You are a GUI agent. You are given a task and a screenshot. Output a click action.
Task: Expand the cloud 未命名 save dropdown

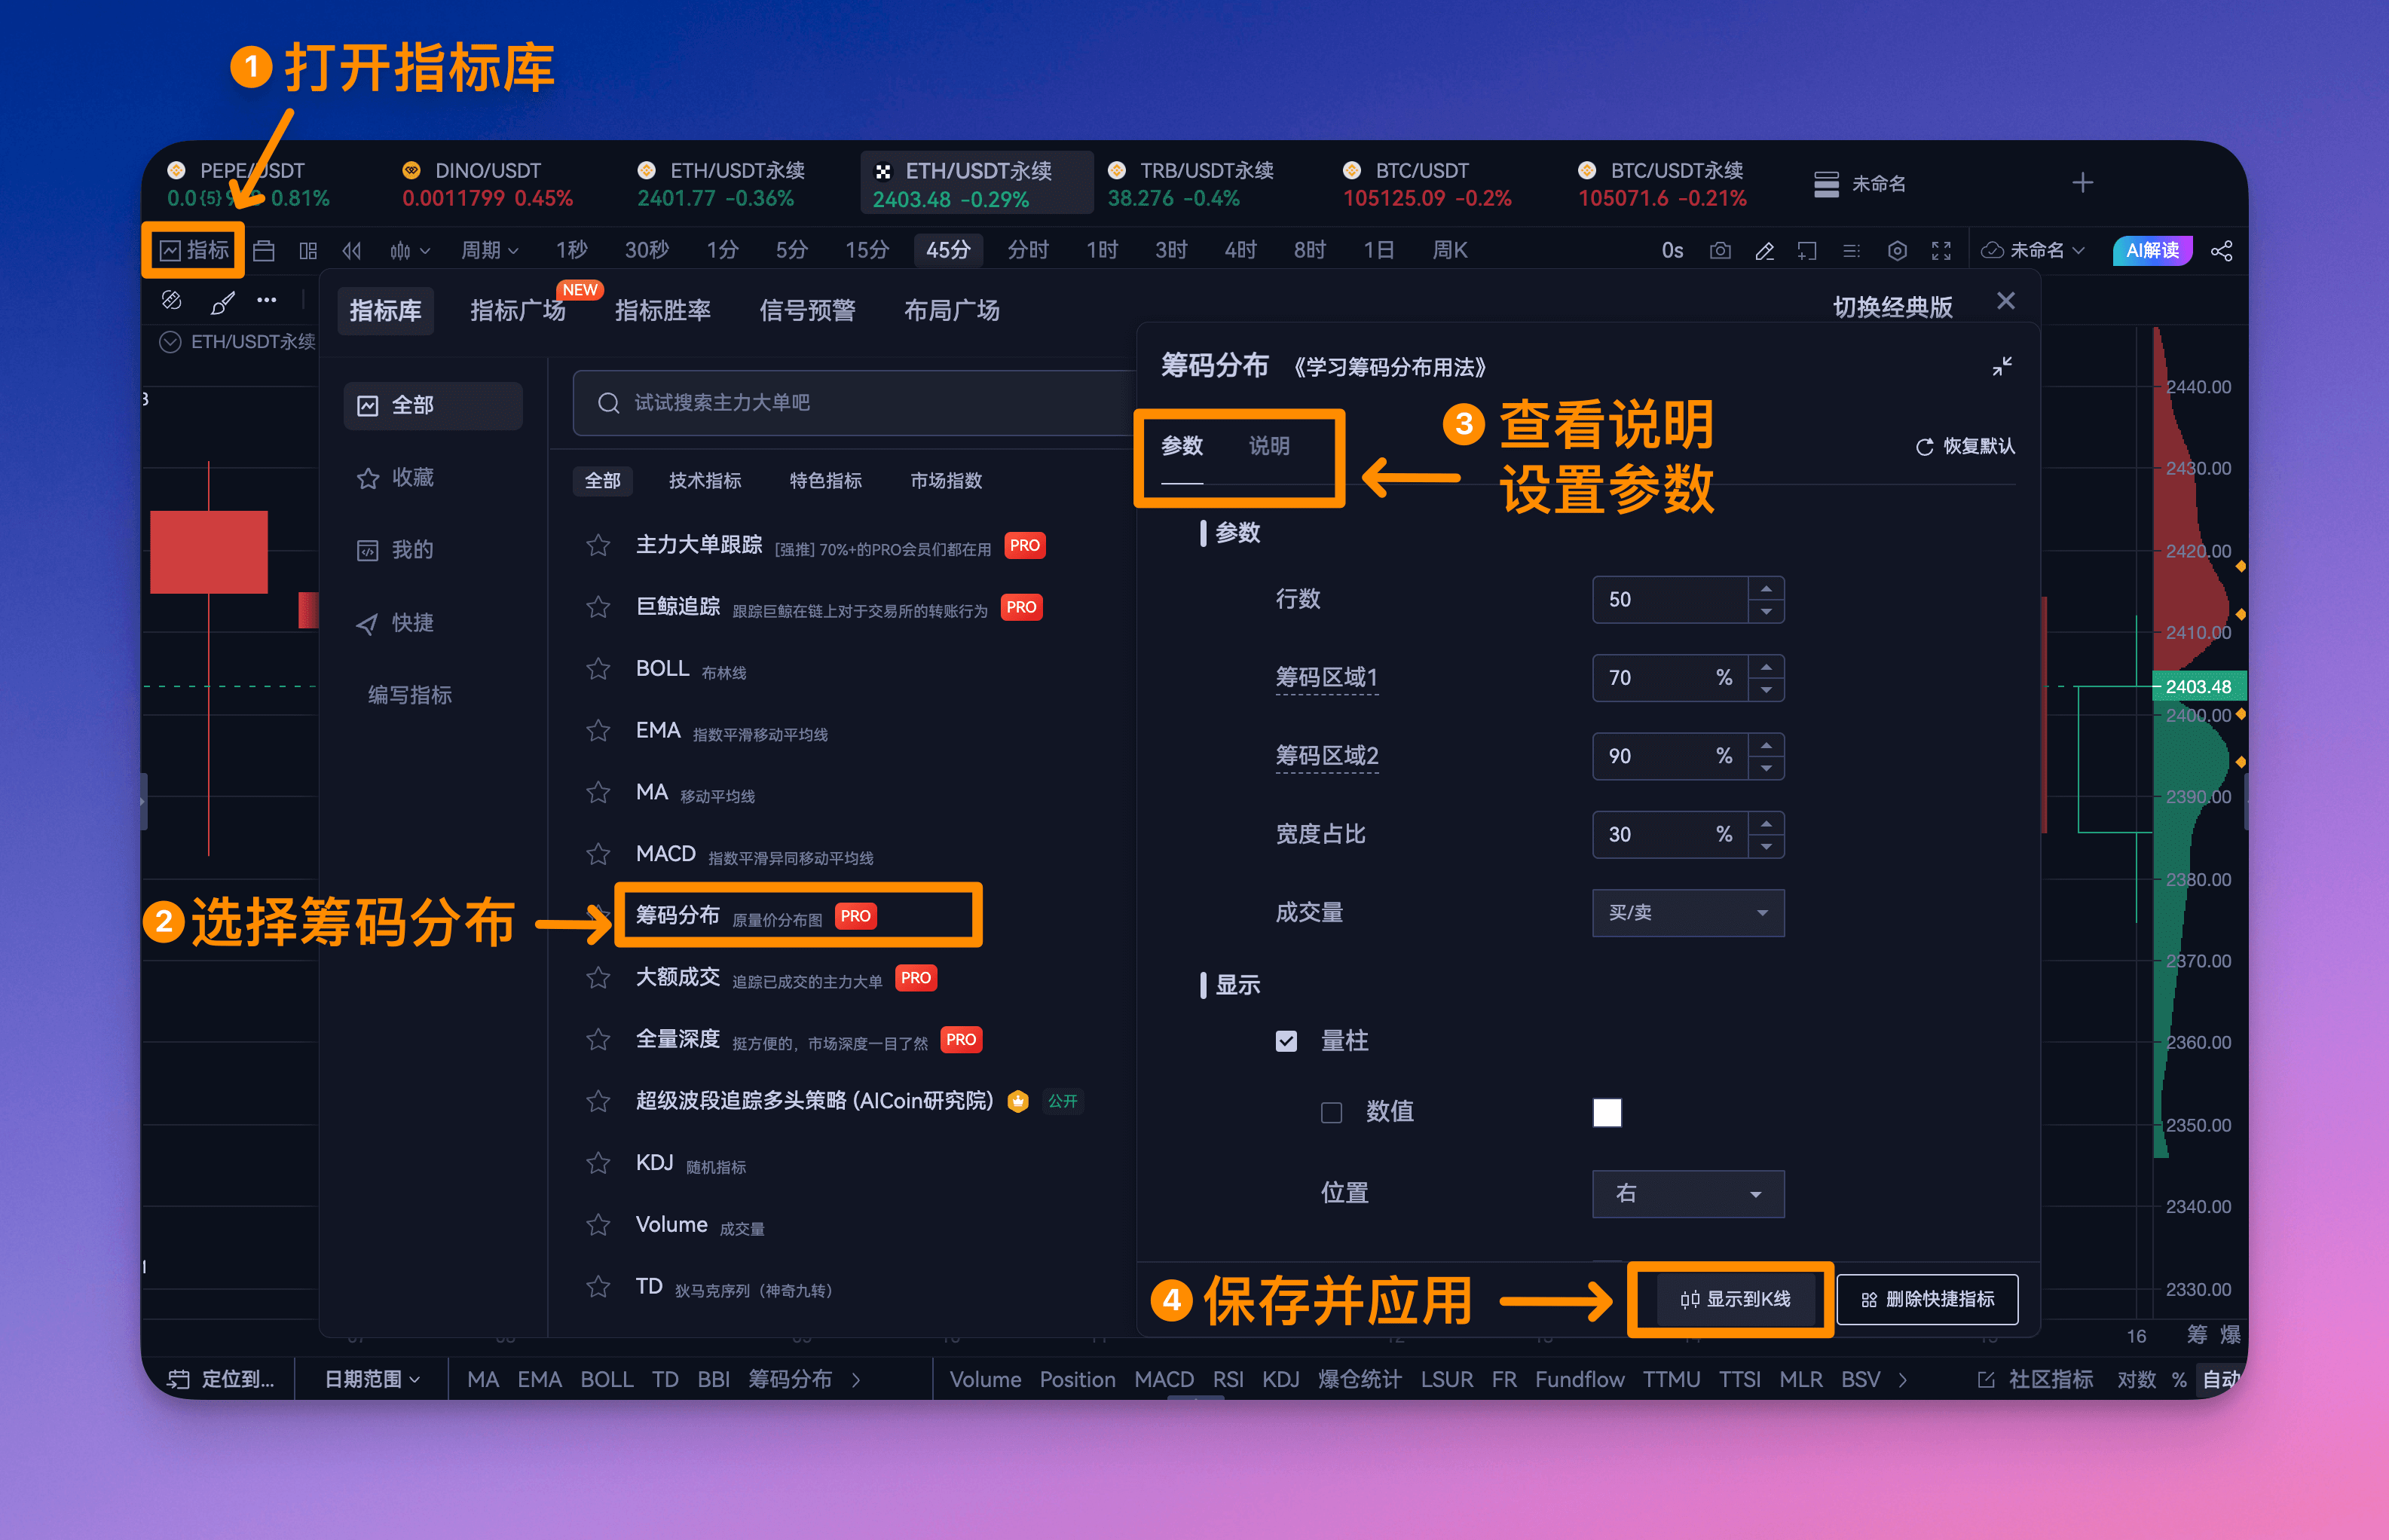tap(2033, 250)
